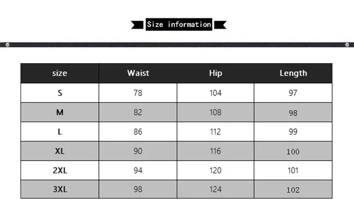Click length value 100 for size XL
354x212 pixels.
(293, 151)
